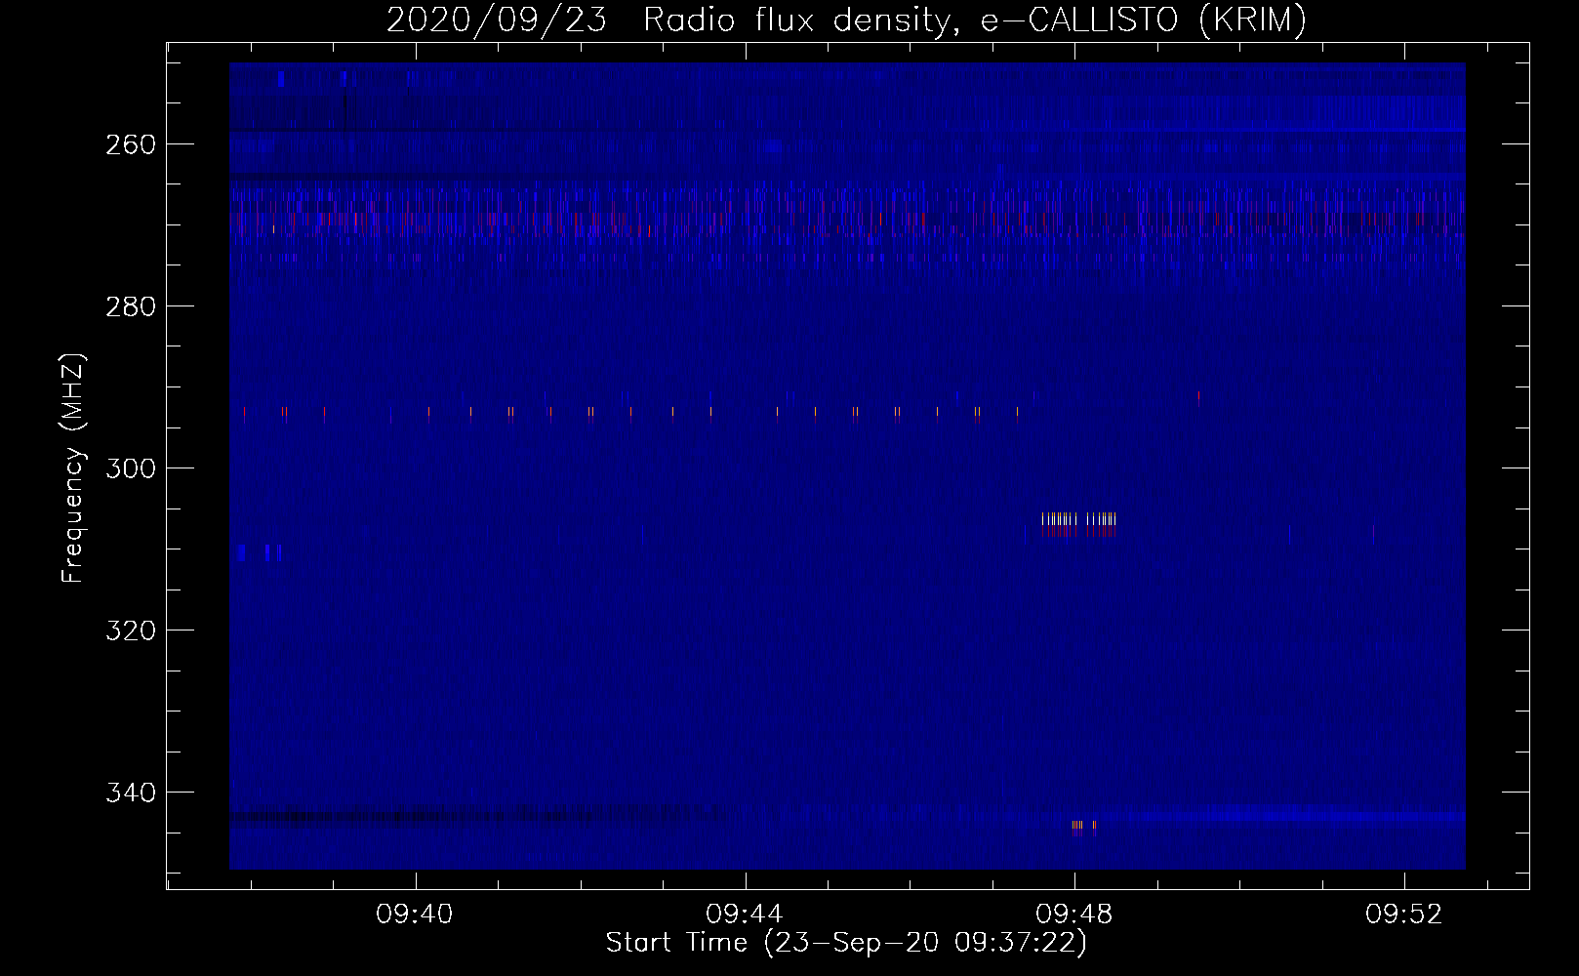The image size is (1579, 976).
Task: Click the 320 frequency tick label
Action: click(x=131, y=630)
